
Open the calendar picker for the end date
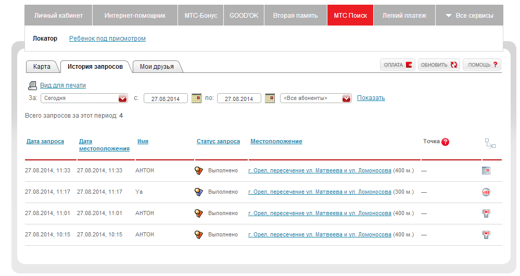tap(270, 98)
